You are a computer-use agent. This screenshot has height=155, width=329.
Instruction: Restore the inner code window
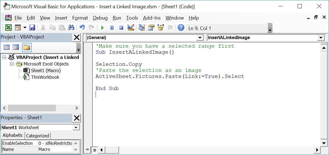316,17
